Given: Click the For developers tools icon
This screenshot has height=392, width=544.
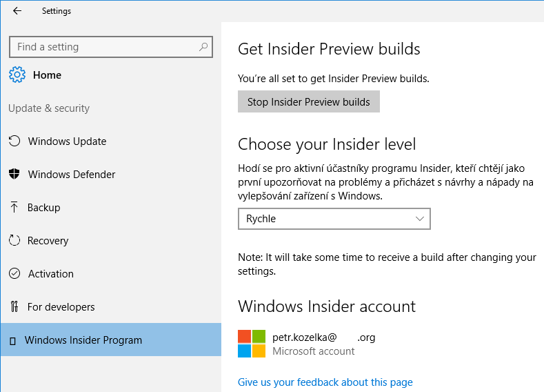Looking at the screenshot, I should [14, 307].
